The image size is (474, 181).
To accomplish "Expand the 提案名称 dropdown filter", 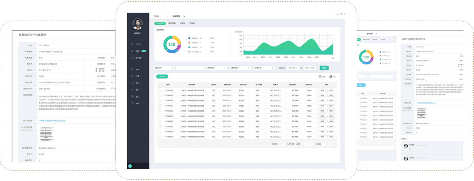I will pyautogui.click(x=164, y=68).
